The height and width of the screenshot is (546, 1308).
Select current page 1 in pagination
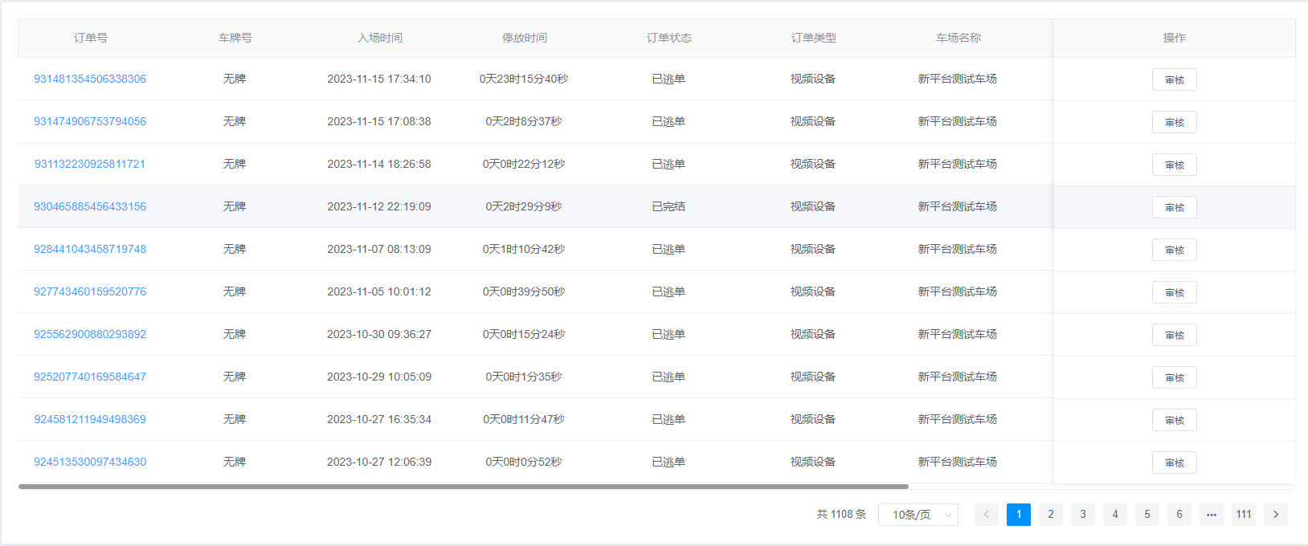click(x=1018, y=515)
